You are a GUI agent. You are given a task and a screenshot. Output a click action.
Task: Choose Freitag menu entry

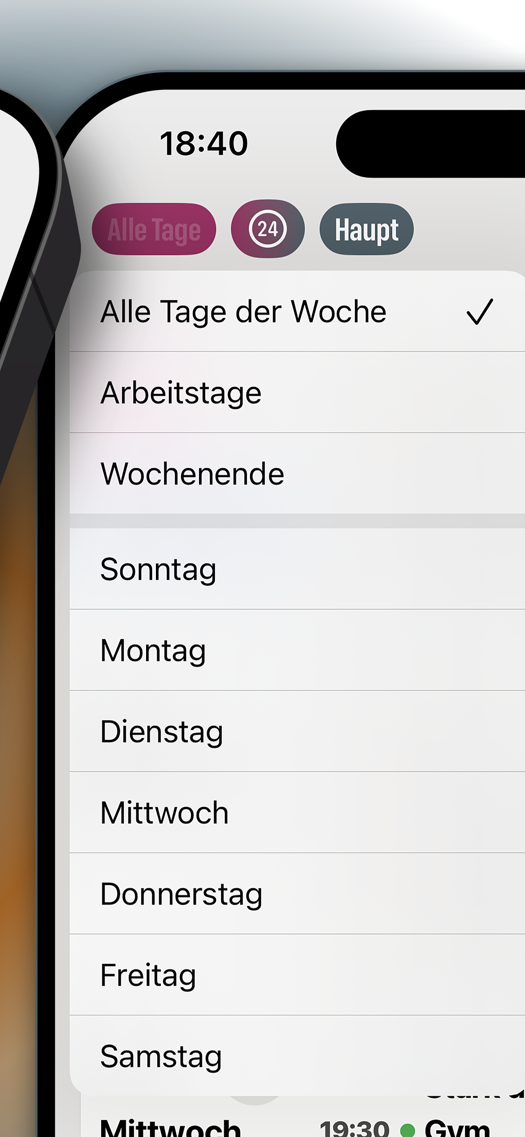tap(297, 975)
